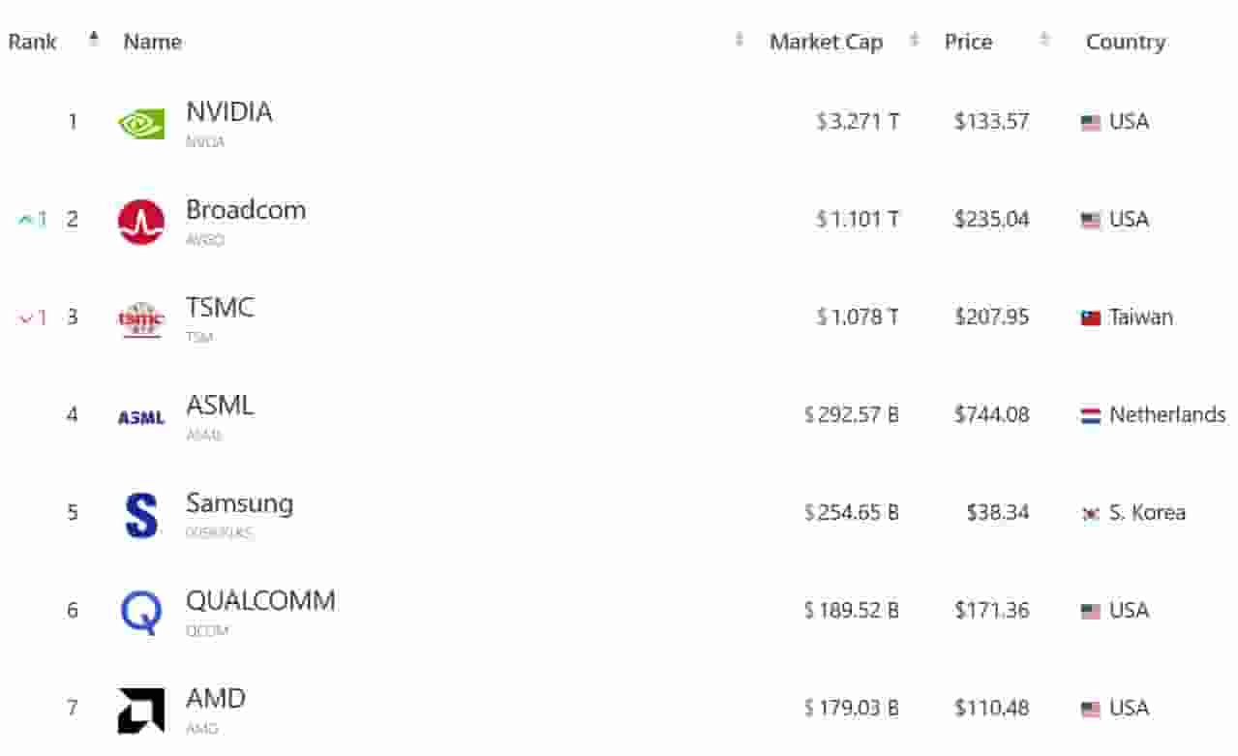Image resolution: width=1238 pixels, height=756 pixels.
Task: Click the NVIDIA logo icon
Action: tap(141, 123)
